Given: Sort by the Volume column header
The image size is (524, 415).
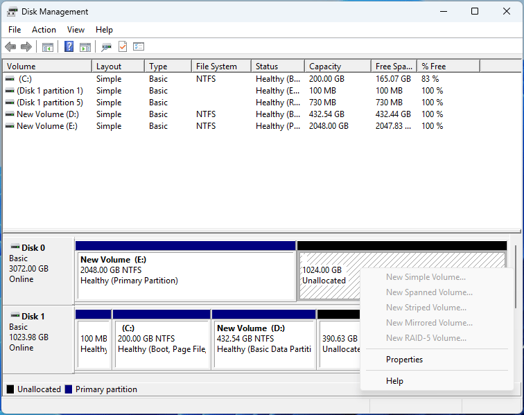Looking at the screenshot, I should pos(47,66).
